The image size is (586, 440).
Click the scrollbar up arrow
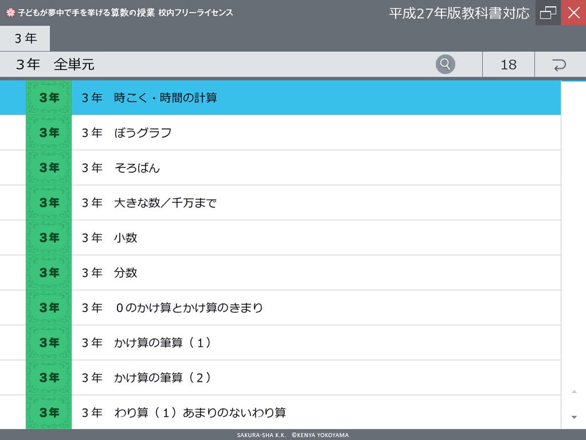[x=574, y=391]
